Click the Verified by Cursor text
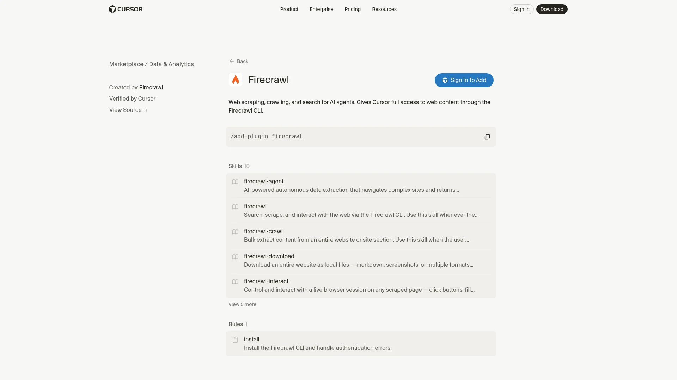The height and width of the screenshot is (380, 677). [x=132, y=99]
